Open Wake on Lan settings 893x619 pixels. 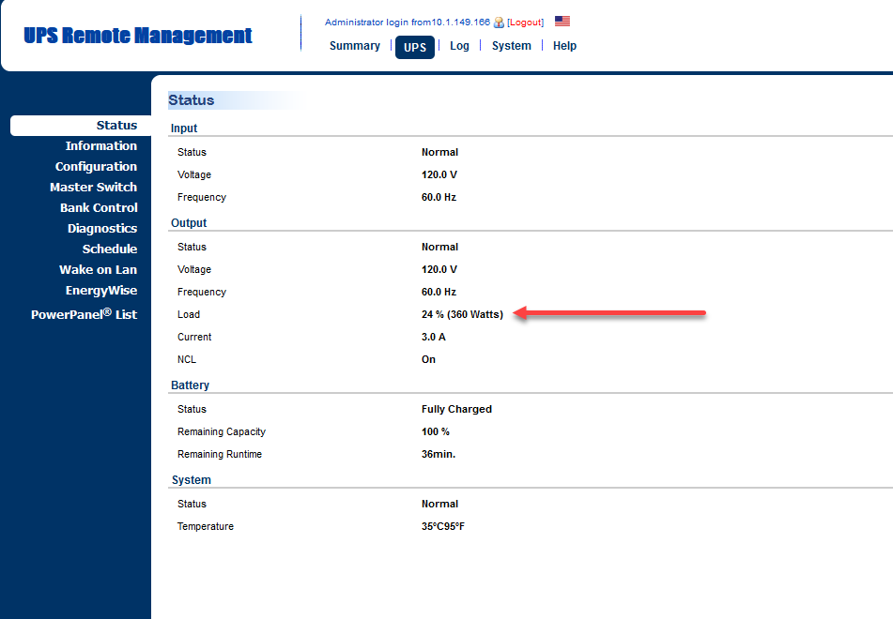[98, 270]
